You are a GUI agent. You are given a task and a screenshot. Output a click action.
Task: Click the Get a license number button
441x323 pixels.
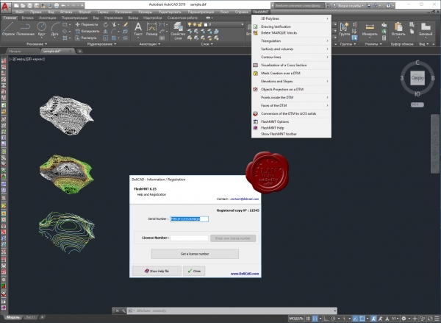click(x=195, y=254)
